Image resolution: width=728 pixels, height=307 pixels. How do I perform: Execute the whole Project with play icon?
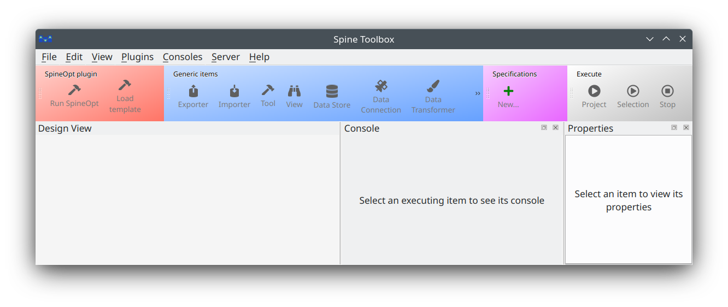click(x=594, y=91)
